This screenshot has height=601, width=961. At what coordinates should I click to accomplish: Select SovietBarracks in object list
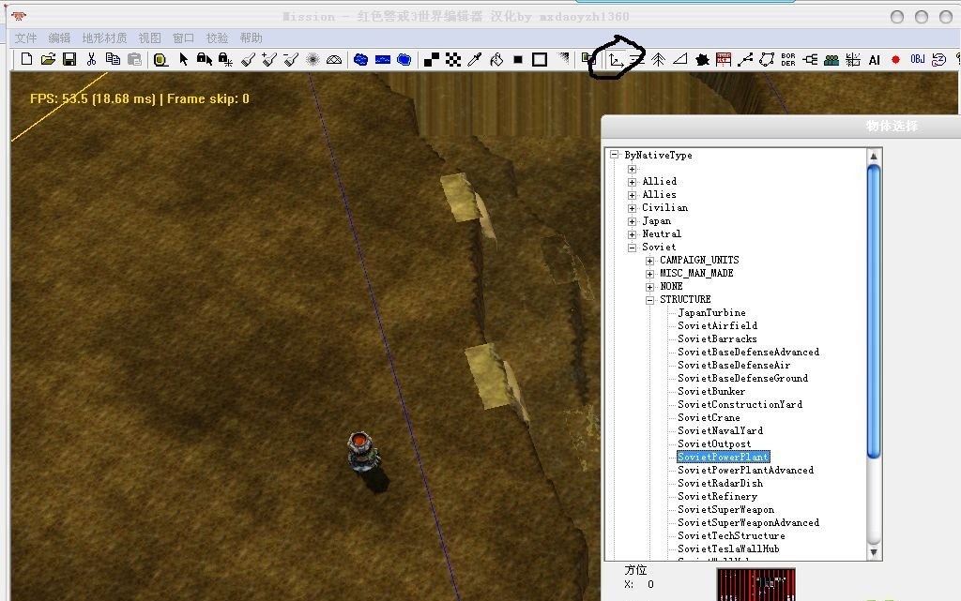click(717, 339)
